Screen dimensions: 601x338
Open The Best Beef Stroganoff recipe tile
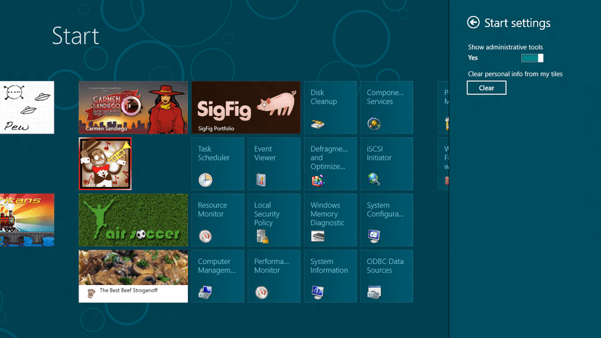tap(134, 276)
